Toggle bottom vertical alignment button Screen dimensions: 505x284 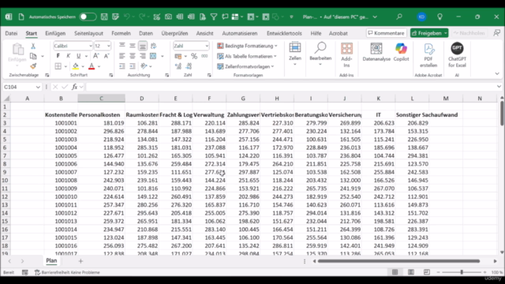click(x=143, y=46)
